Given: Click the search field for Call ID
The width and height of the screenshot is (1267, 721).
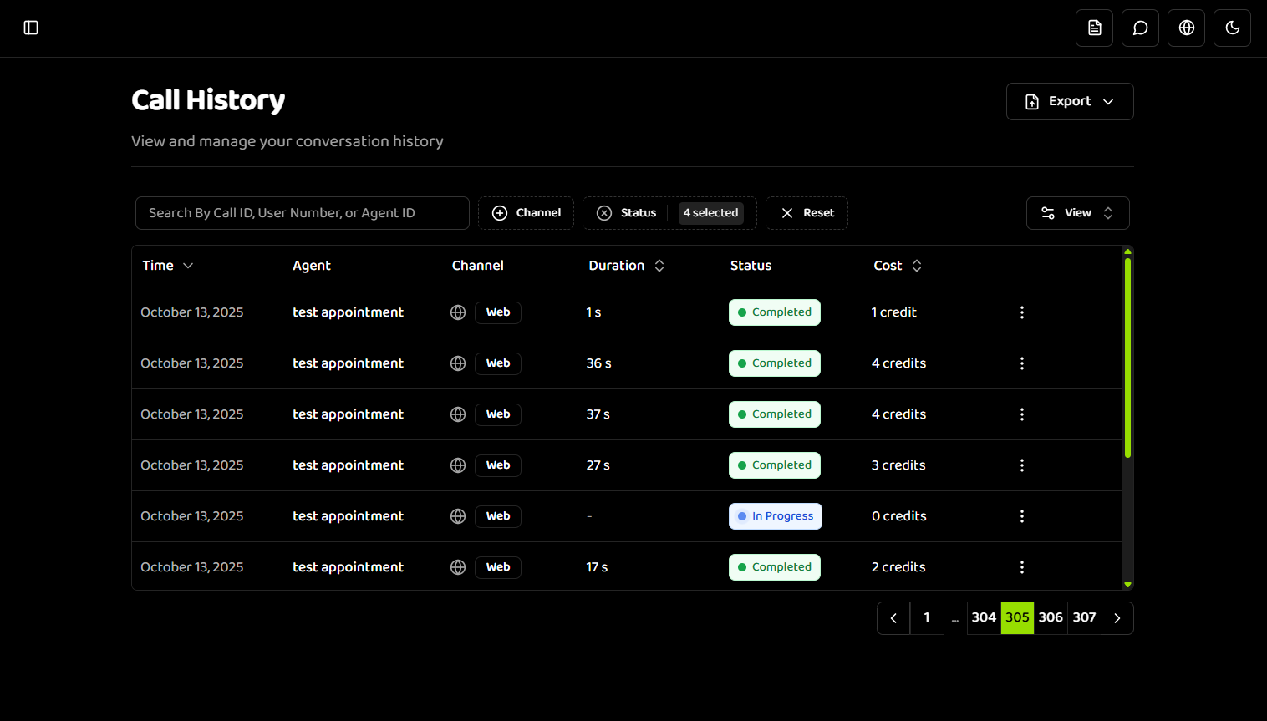Looking at the screenshot, I should pyautogui.click(x=302, y=212).
